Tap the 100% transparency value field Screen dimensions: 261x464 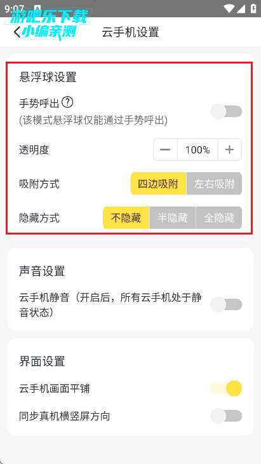click(197, 150)
